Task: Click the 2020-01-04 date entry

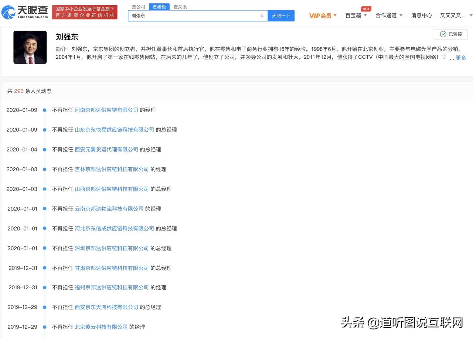Action: pos(22,150)
